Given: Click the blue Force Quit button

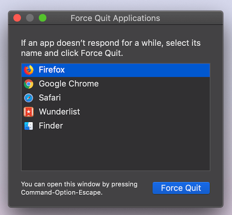Looking at the screenshot, I should (181, 188).
